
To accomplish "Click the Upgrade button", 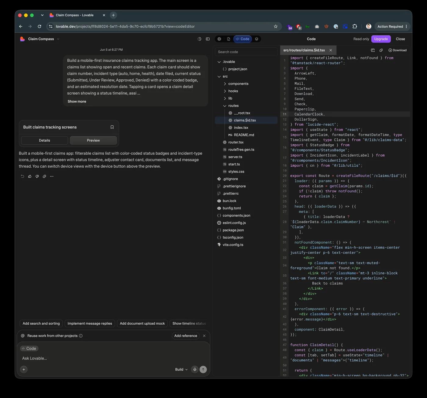I will [381, 39].
